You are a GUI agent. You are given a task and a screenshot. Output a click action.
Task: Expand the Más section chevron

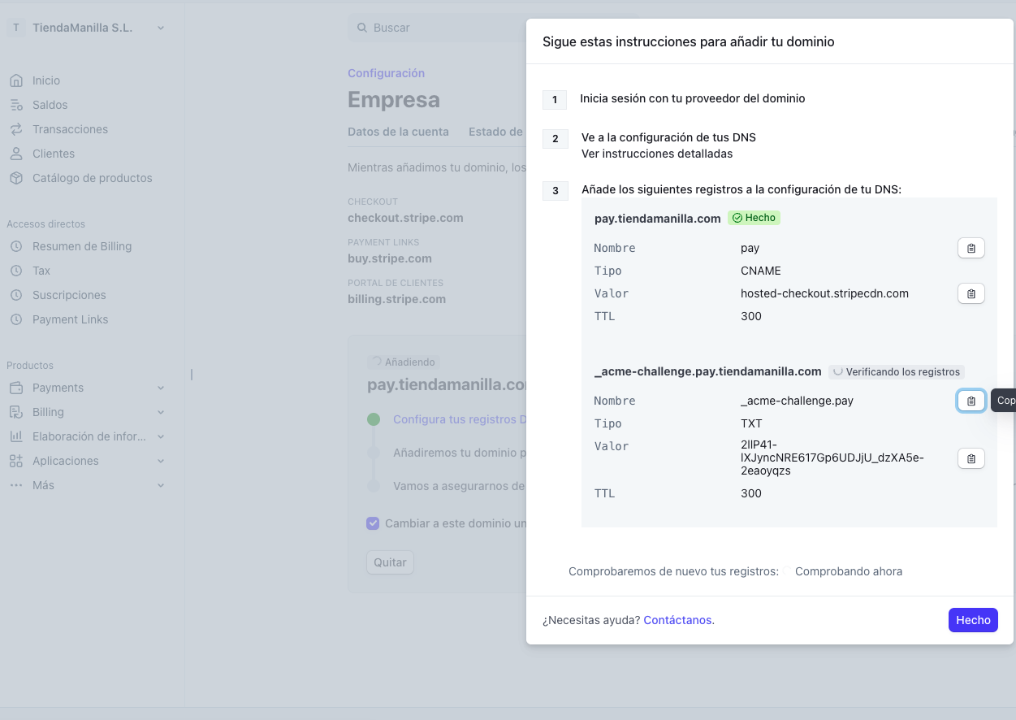click(x=161, y=485)
